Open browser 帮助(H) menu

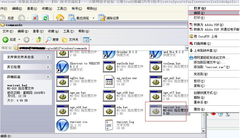pyautogui.click(x=92, y=9)
